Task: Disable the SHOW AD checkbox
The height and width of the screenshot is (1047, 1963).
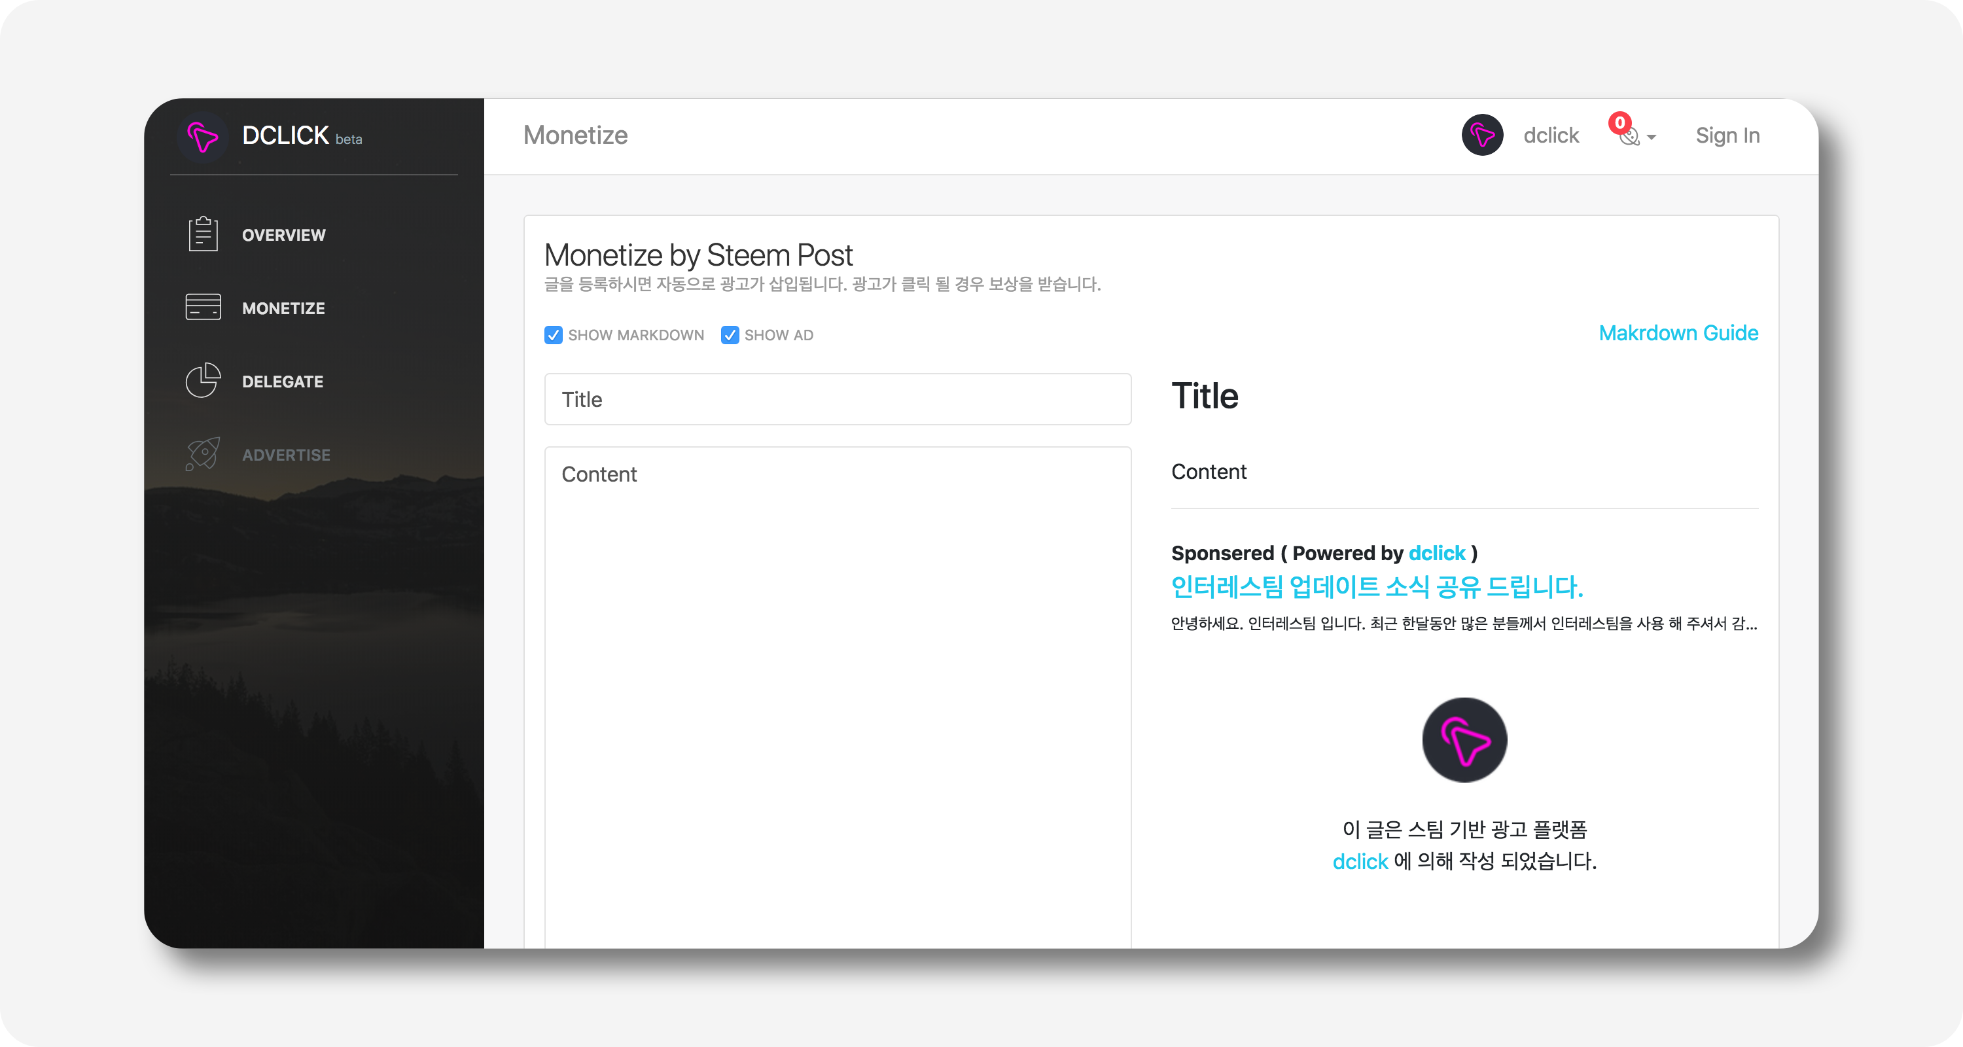Action: coord(730,335)
